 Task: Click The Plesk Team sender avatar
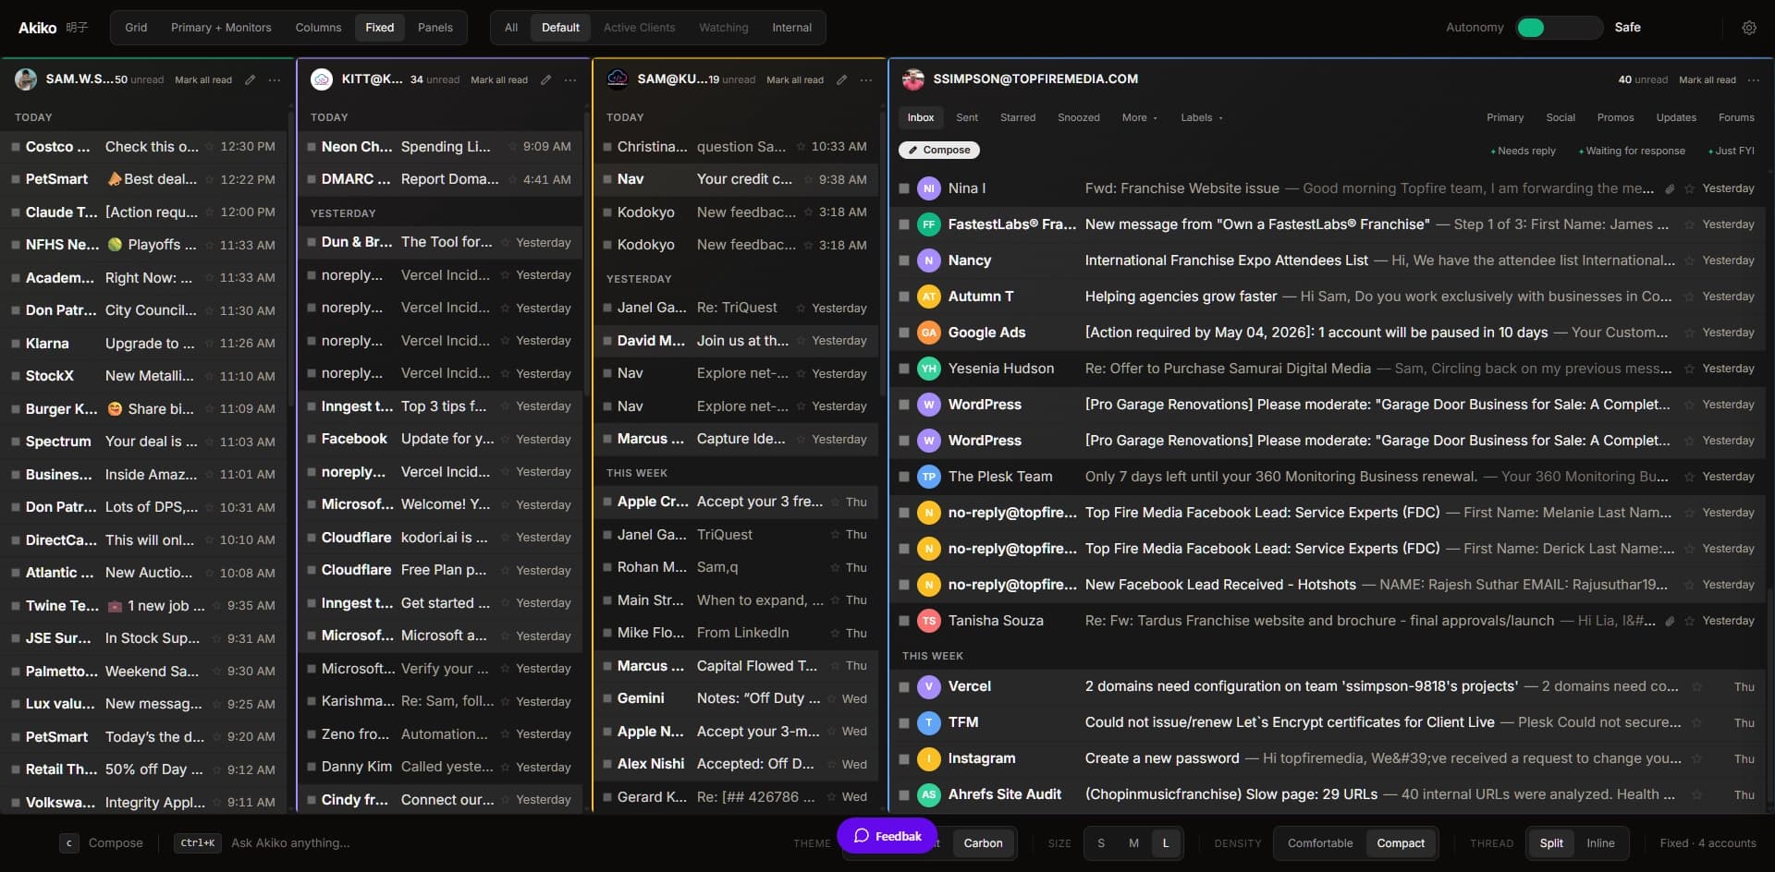929,477
